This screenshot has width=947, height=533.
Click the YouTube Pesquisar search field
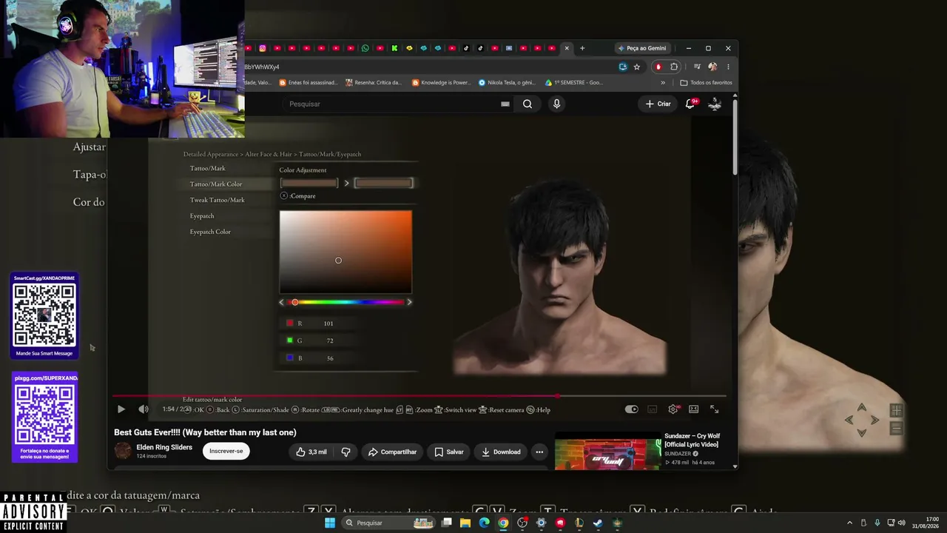click(x=392, y=104)
